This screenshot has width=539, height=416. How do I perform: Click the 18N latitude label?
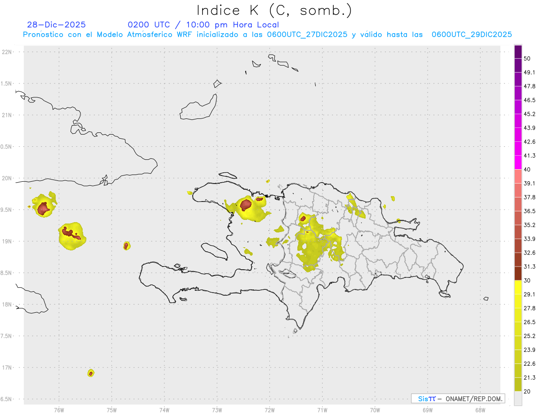[8, 304]
